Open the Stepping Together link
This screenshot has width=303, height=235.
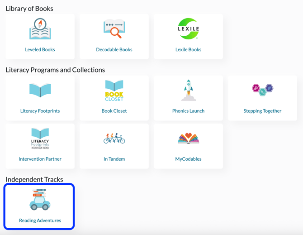(x=262, y=111)
